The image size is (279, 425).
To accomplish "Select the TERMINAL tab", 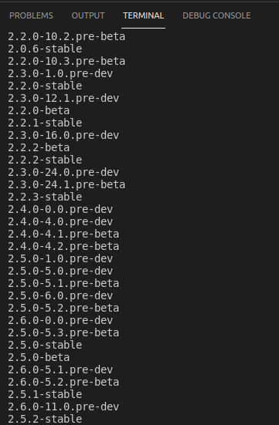I will click(x=144, y=15).
